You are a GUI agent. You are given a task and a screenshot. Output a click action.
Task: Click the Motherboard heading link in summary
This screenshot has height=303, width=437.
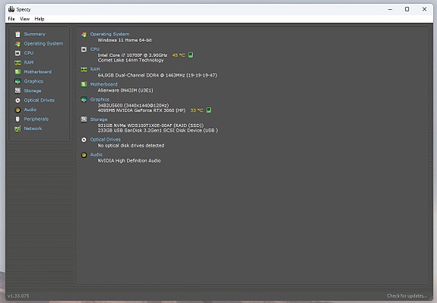click(x=103, y=84)
